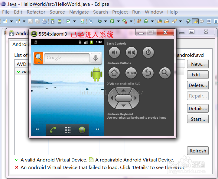Open the browser globe icon
The width and height of the screenshot is (218, 179).
82,130
